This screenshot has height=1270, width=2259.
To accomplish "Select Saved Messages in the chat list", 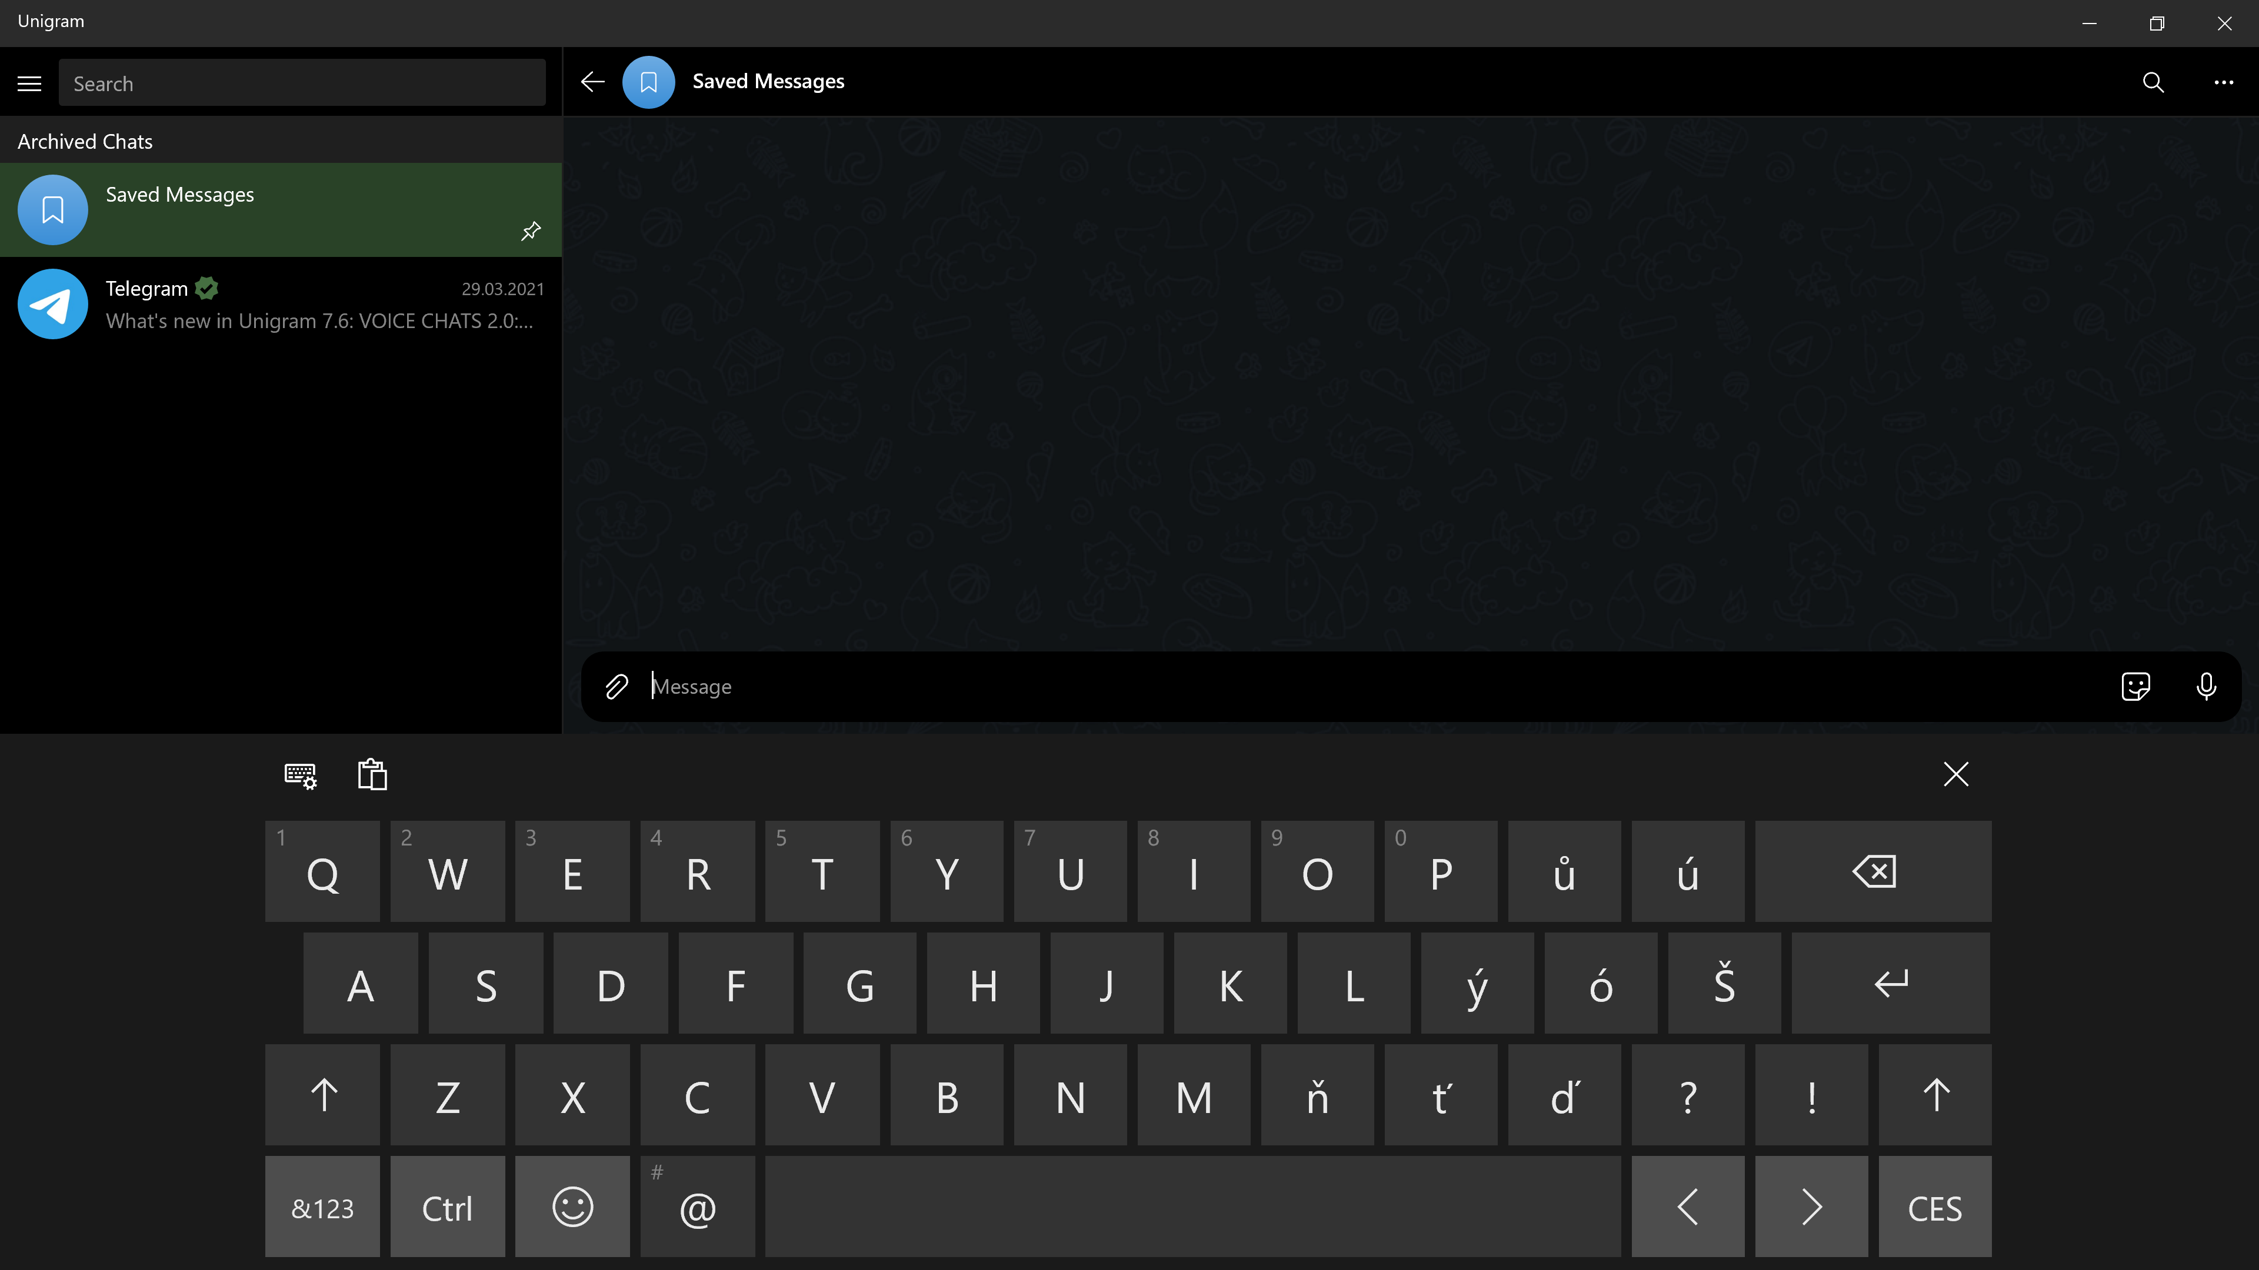I will (281, 209).
